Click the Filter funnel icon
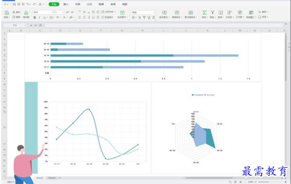This screenshot has width=291, height=184. [x=213, y=12]
